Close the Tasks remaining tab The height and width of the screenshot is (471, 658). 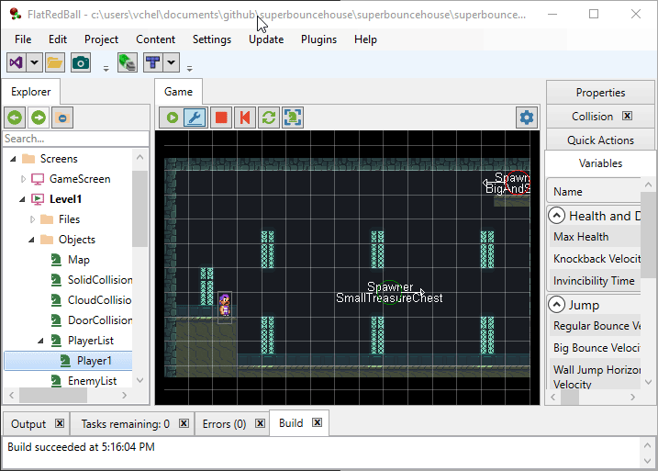[184, 423]
